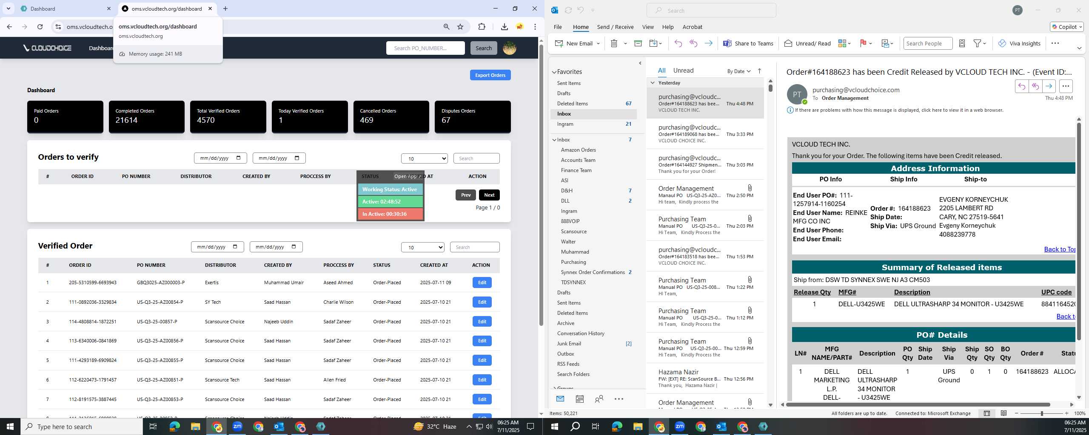Open the By Date sort dropdown
This screenshot has width=1089, height=435.
click(x=738, y=71)
